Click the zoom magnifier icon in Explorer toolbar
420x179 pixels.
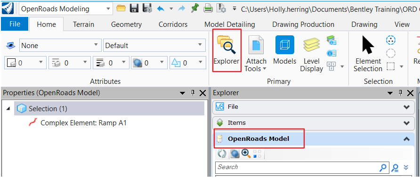(x=246, y=154)
